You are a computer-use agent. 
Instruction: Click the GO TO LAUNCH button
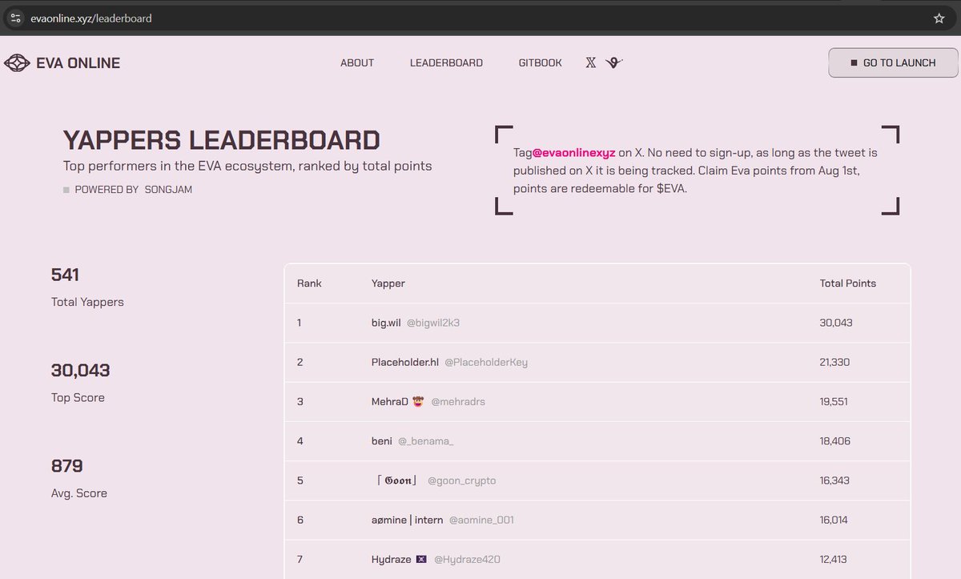click(x=893, y=62)
